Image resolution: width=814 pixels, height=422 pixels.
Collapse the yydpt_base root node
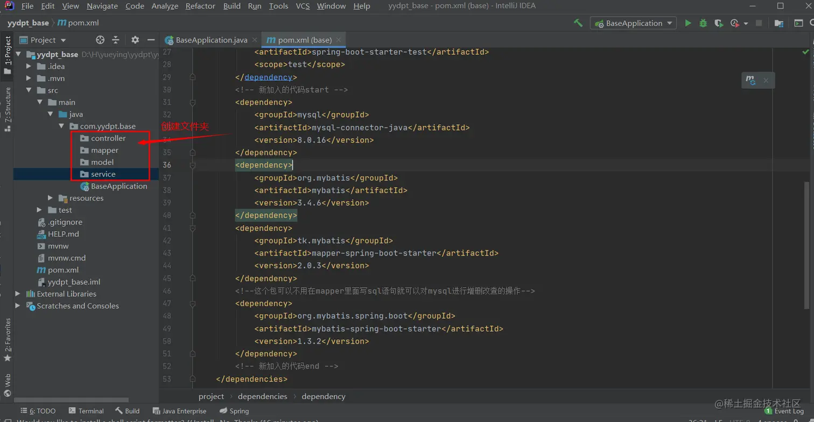point(18,54)
